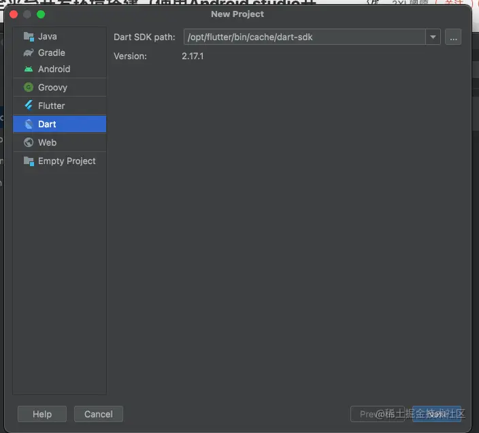Screen dimensions: 479x433
Task: Click the Dart logo icon
Action: (29, 124)
